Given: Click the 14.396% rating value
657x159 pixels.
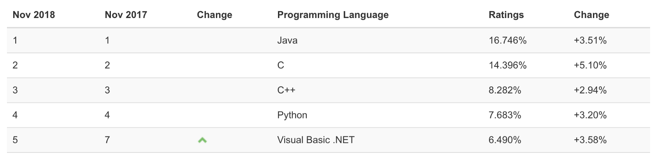Looking at the screenshot, I should (508, 65).
